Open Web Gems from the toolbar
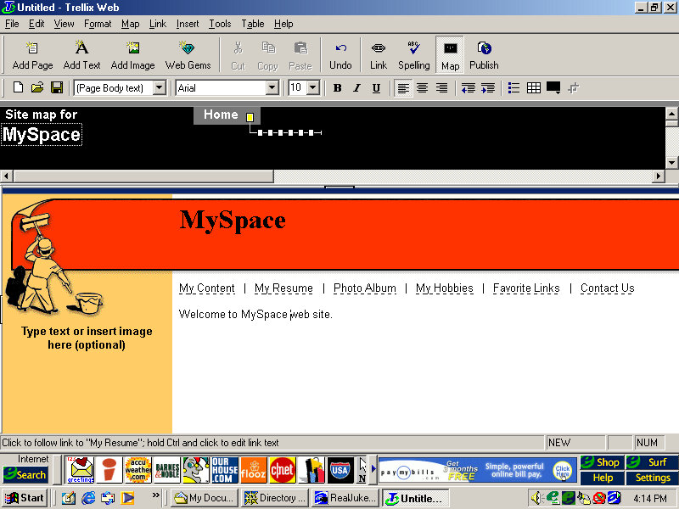This screenshot has width=679, height=509. pos(188,55)
